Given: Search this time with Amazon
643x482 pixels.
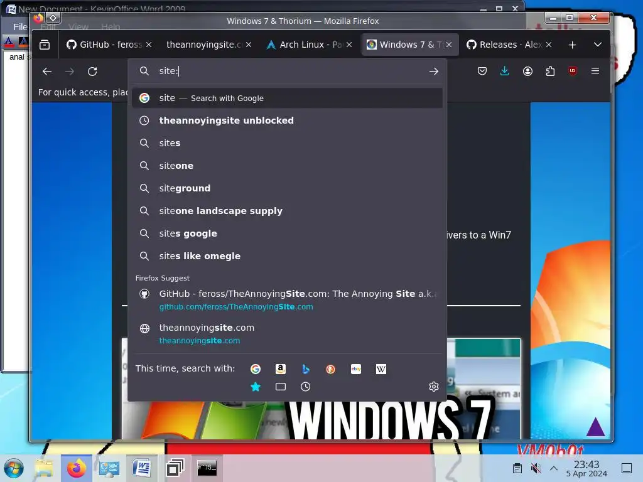Looking at the screenshot, I should [281, 369].
